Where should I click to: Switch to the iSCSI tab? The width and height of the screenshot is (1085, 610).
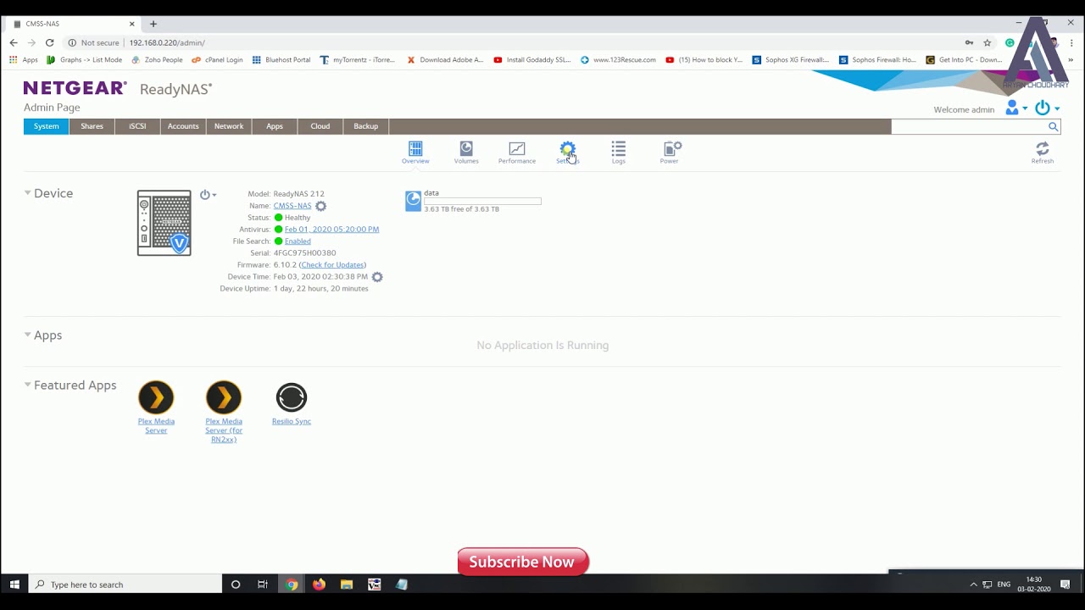point(137,126)
